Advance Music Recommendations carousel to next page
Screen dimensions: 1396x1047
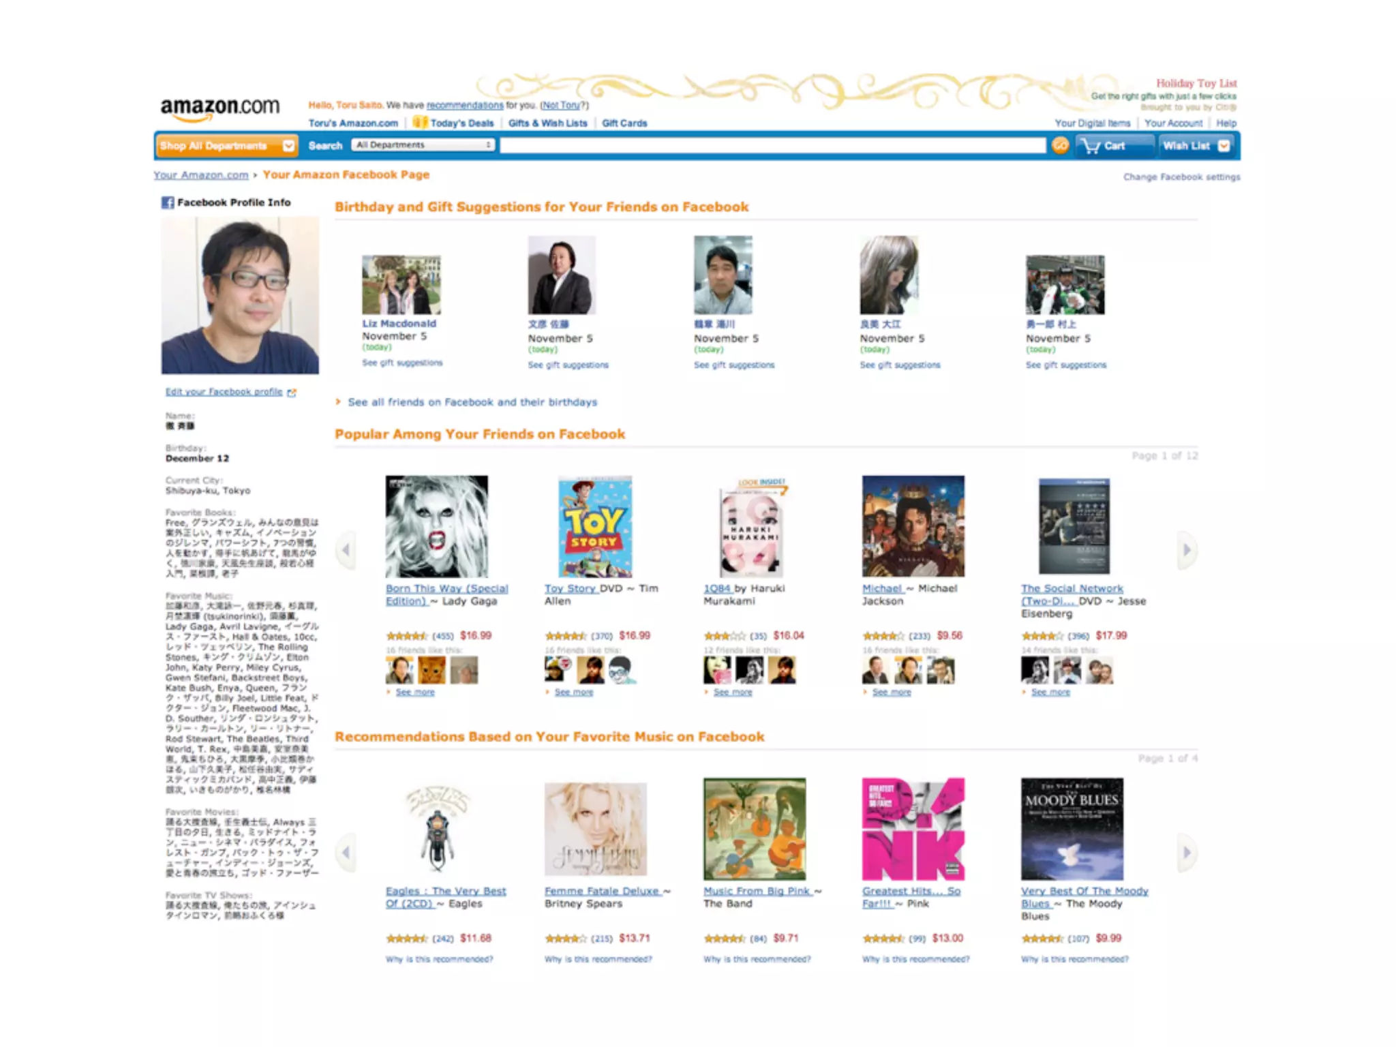pyautogui.click(x=1187, y=852)
